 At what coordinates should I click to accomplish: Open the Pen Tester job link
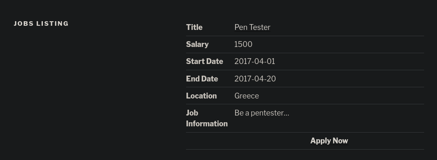pyautogui.click(x=252, y=27)
